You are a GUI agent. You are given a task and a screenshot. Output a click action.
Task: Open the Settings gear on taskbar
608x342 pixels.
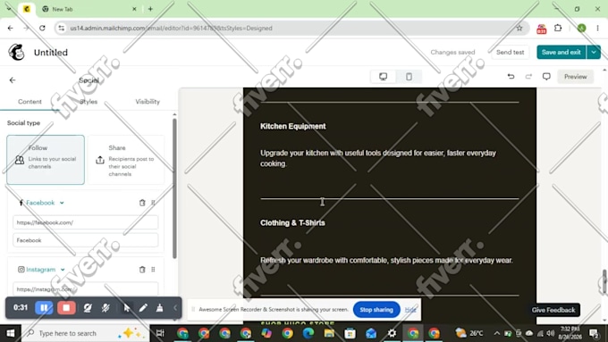(392, 333)
